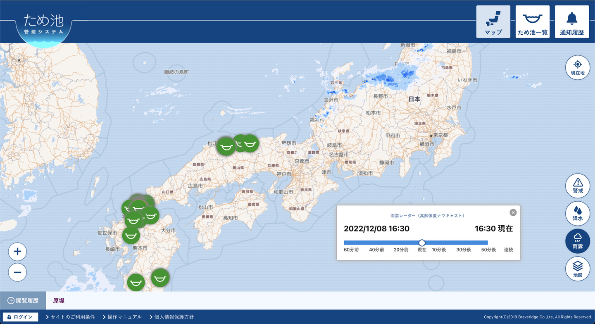Click the 現在地 current location button
595x324 pixels.
pos(577,67)
